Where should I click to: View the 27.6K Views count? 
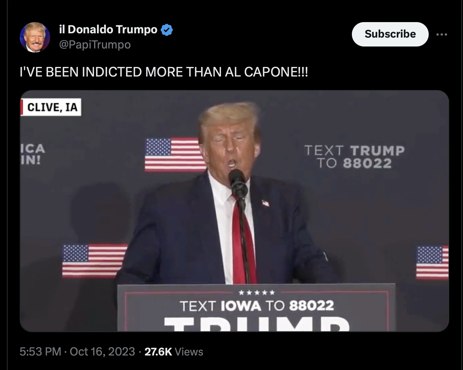click(x=174, y=352)
